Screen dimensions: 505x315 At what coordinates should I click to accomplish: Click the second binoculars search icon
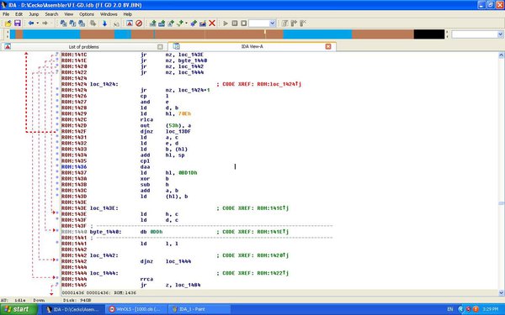(x=72, y=24)
